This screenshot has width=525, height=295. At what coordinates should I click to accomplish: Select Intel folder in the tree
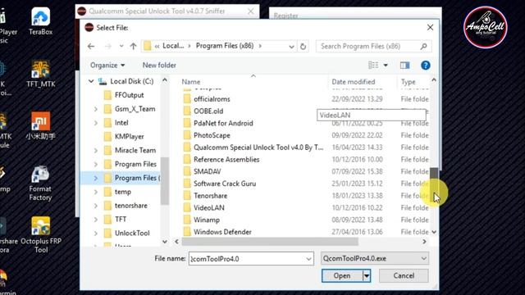[121, 123]
